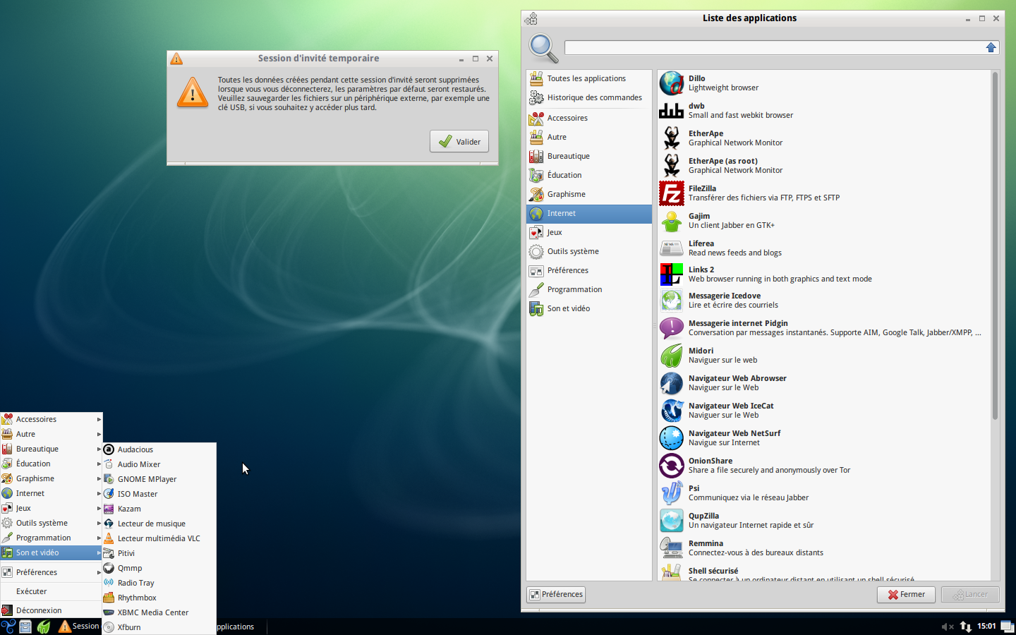Select Programmation category in app list
Image resolution: width=1016 pixels, height=635 pixels.
[x=589, y=289]
